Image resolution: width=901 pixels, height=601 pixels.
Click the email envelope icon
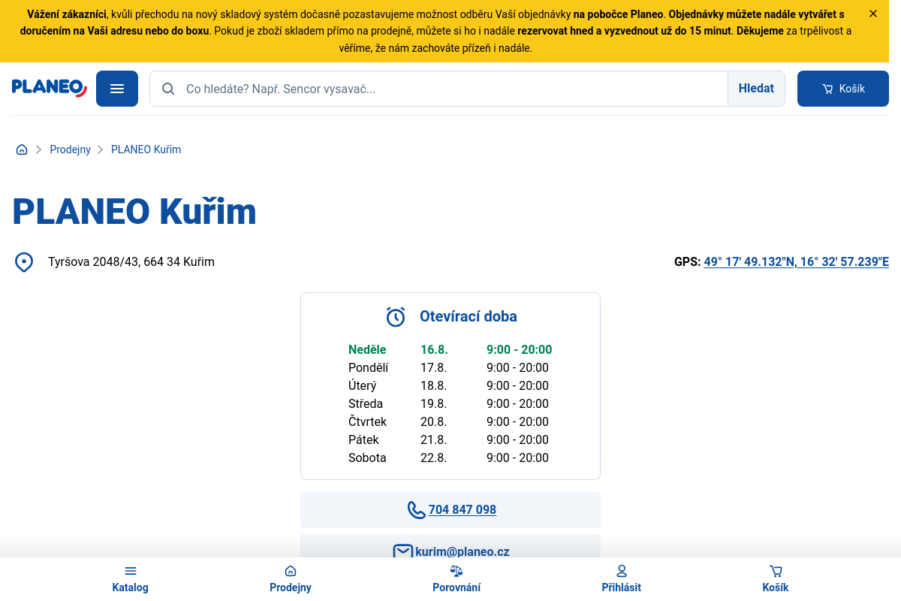pyautogui.click(x=403, y=551)
